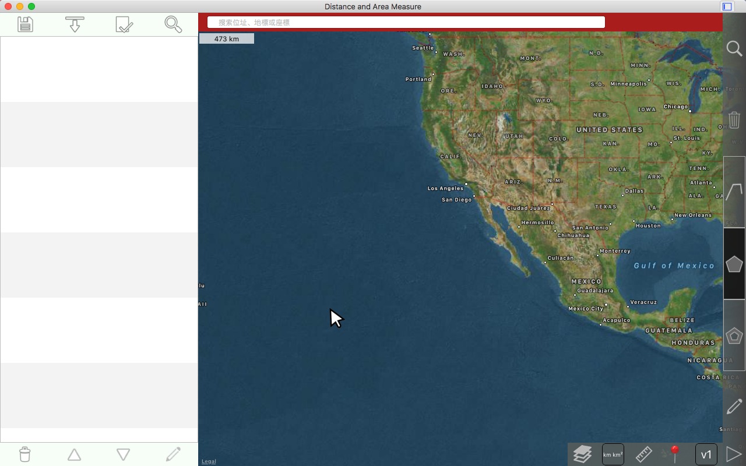Open the map search magnifier on right sidebar
The width and height of the screenshot is (746, 466).
tap(734, 48)
